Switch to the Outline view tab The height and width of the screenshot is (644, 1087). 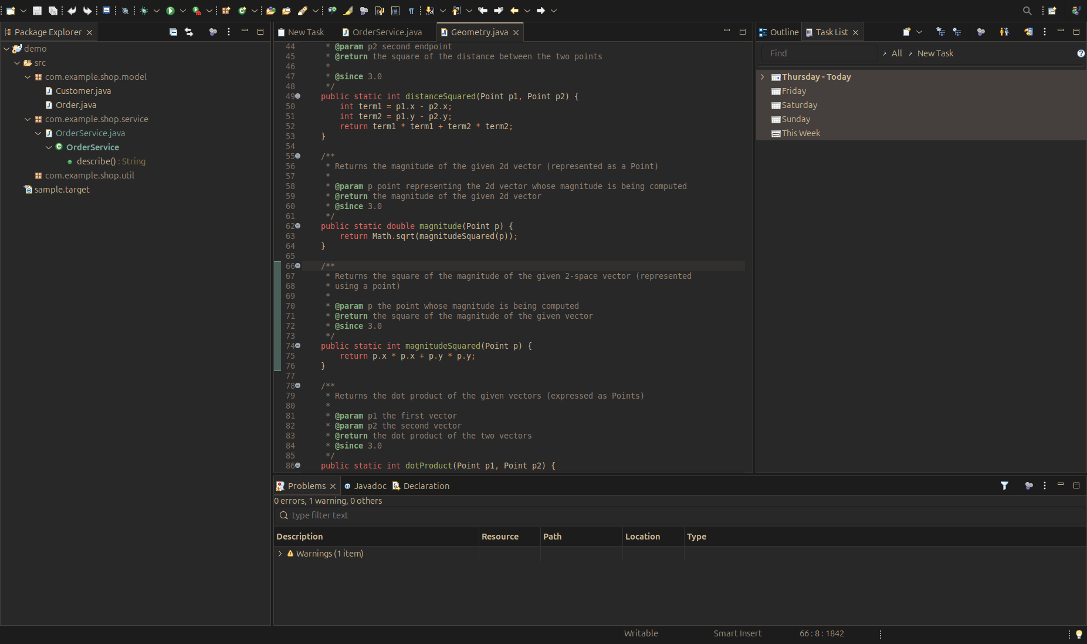point(779,32)
